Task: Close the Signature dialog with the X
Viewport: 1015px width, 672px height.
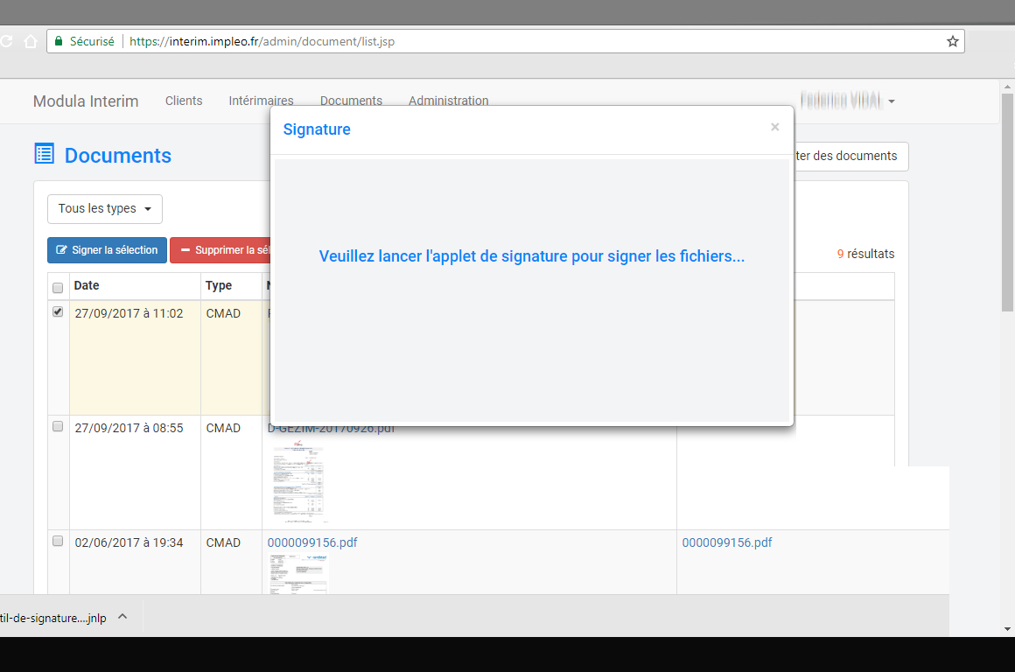Action: (774, 128)
